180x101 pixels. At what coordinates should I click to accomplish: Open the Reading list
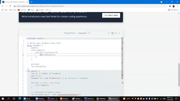pos(173,10)
